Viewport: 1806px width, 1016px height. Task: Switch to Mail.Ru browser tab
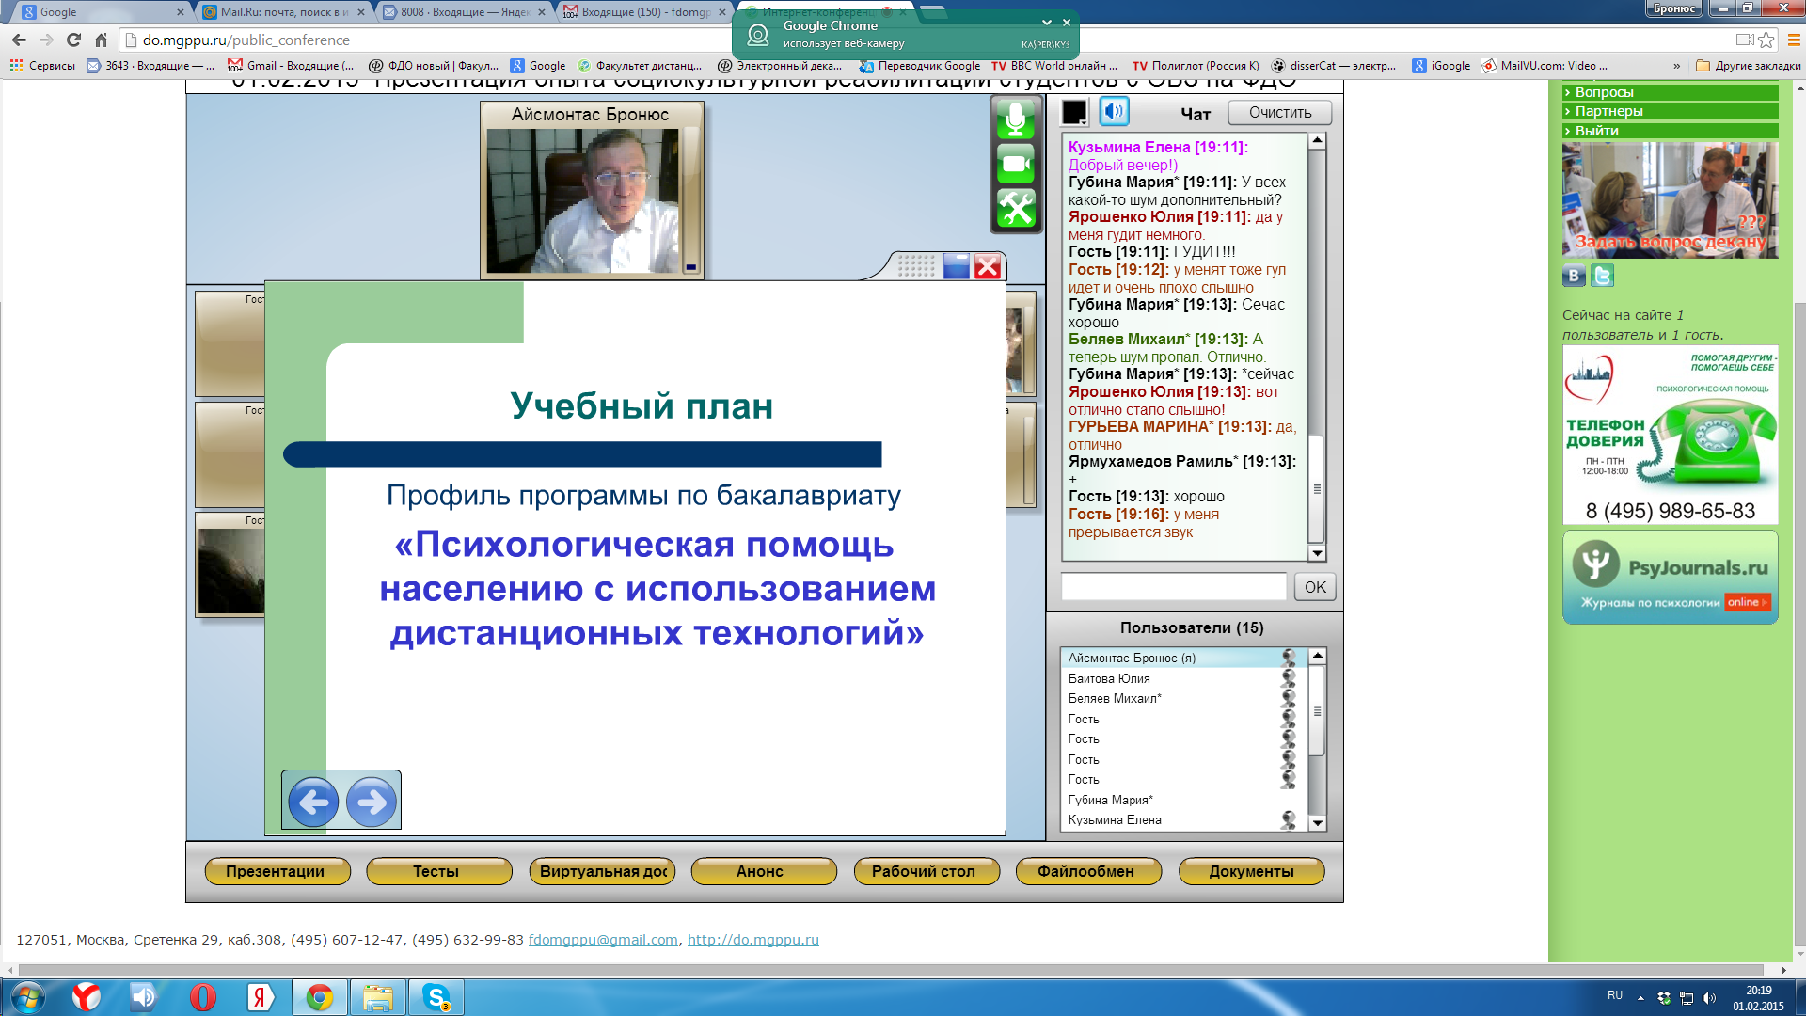coord(283,12)
